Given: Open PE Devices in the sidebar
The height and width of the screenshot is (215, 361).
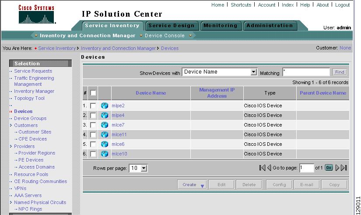Looking at the screenshot, I should pos(31,160).
